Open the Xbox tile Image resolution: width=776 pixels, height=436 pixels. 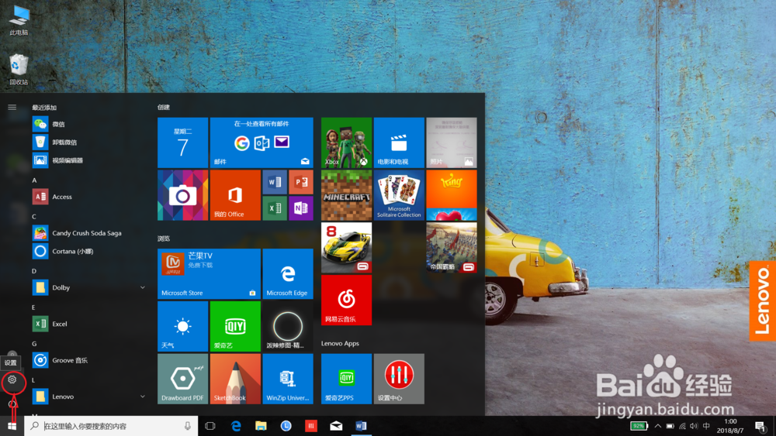[x=346, y=142]
